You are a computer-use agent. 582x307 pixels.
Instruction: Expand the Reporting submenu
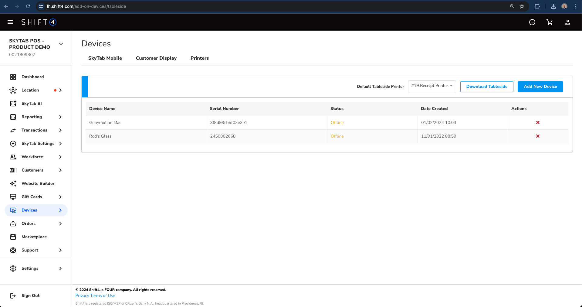pos(60,117)
